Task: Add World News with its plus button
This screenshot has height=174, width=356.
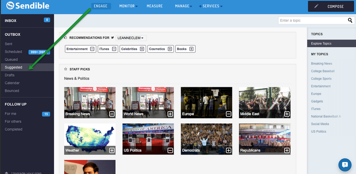Action: pos(170,114)
